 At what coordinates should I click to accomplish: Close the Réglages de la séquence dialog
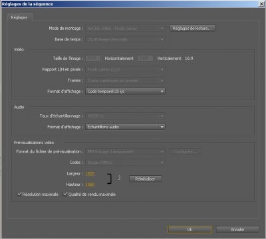click(x=261, y=4)
